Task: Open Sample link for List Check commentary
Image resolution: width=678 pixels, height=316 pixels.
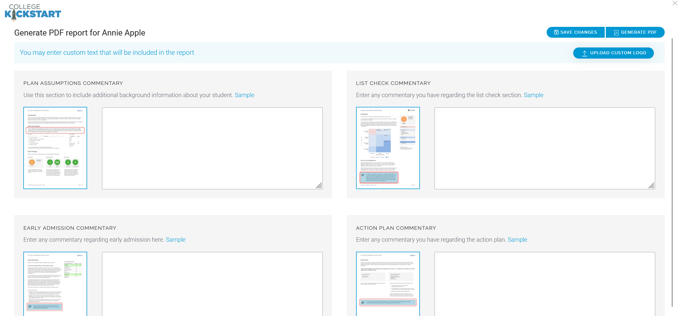Action: coord(533,95)
